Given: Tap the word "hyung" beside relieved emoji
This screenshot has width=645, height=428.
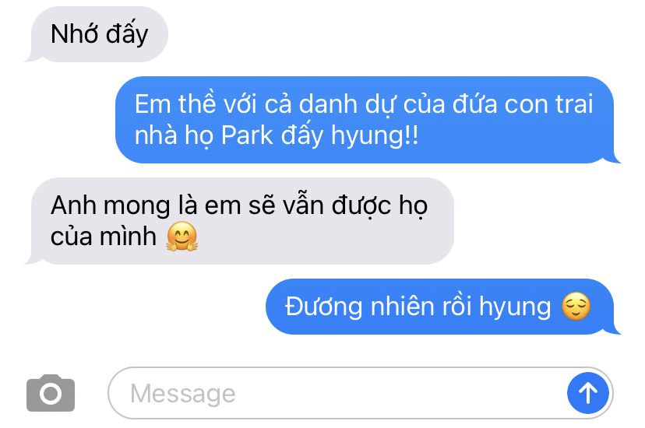Looking at the screenshot, I should 515,308.
